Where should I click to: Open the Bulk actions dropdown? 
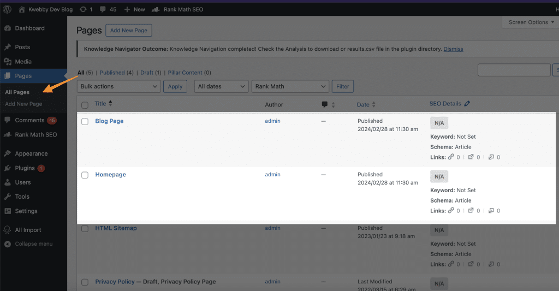pyautogui.click(x=119, y=86)
